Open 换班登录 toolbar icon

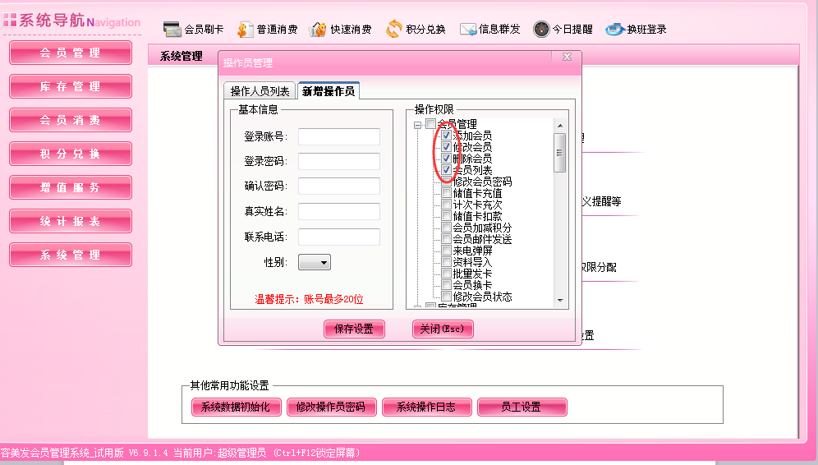[x=615, y=30]
